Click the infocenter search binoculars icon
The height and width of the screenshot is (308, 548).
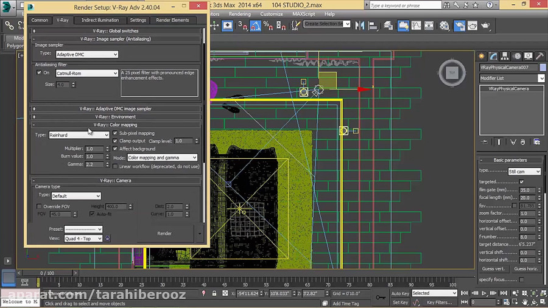pos(446,5)
